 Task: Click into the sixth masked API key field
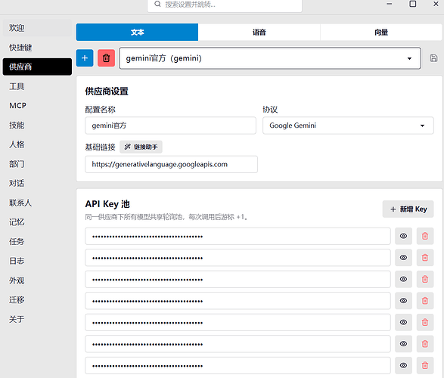[238, 344]
